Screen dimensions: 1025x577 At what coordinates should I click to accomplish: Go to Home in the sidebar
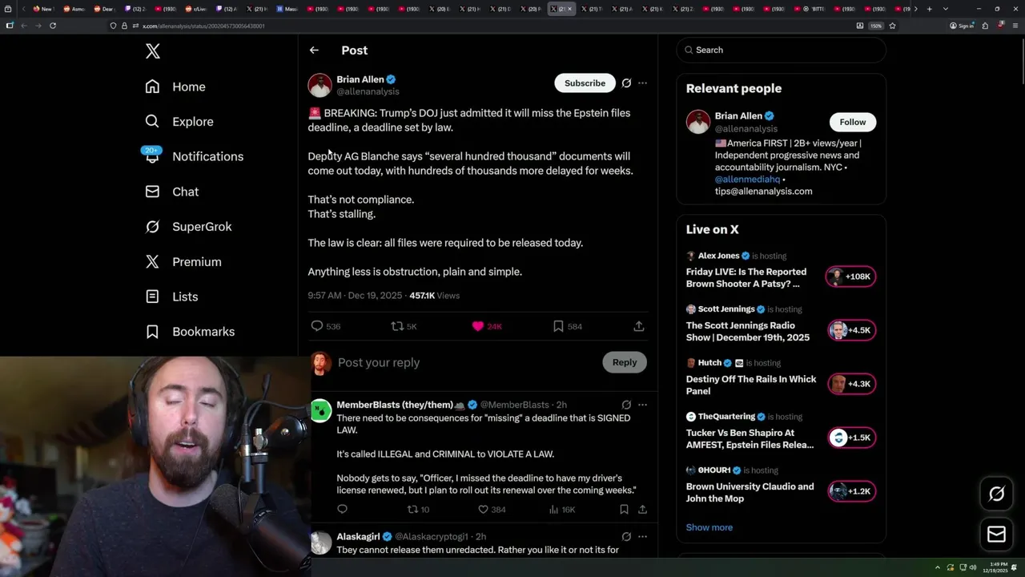pos(175,87)
